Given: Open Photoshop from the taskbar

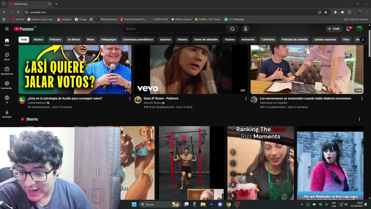Looking at the screenshot, I should tap(212, 204).
